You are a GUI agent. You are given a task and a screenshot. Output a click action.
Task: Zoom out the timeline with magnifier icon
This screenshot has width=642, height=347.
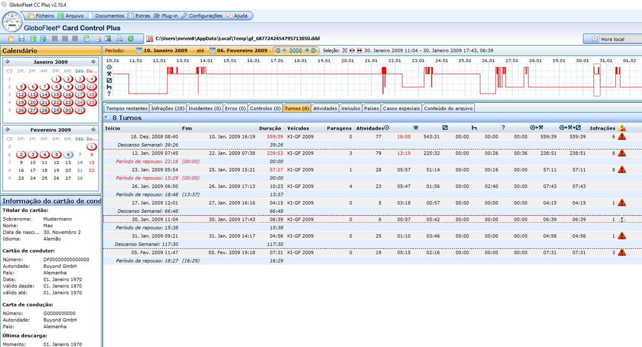pyautogui.click(x=285, y=50)
